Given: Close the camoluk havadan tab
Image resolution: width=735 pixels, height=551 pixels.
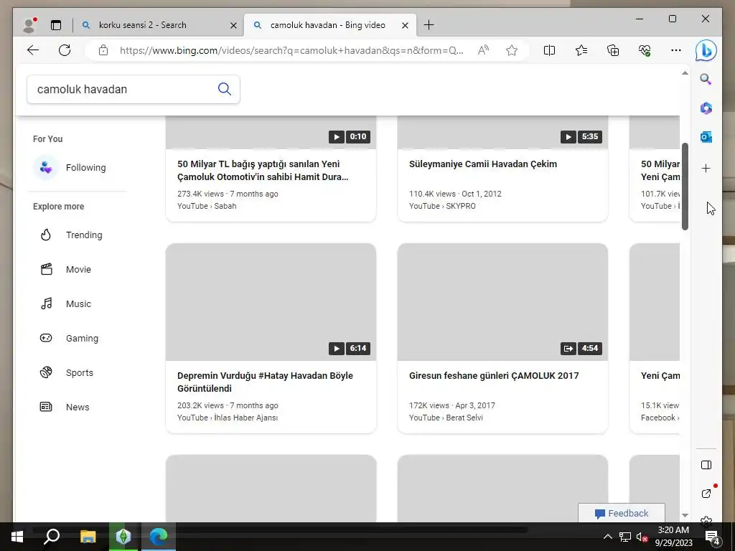Looking at the screenshot, I should click(405, 25).
